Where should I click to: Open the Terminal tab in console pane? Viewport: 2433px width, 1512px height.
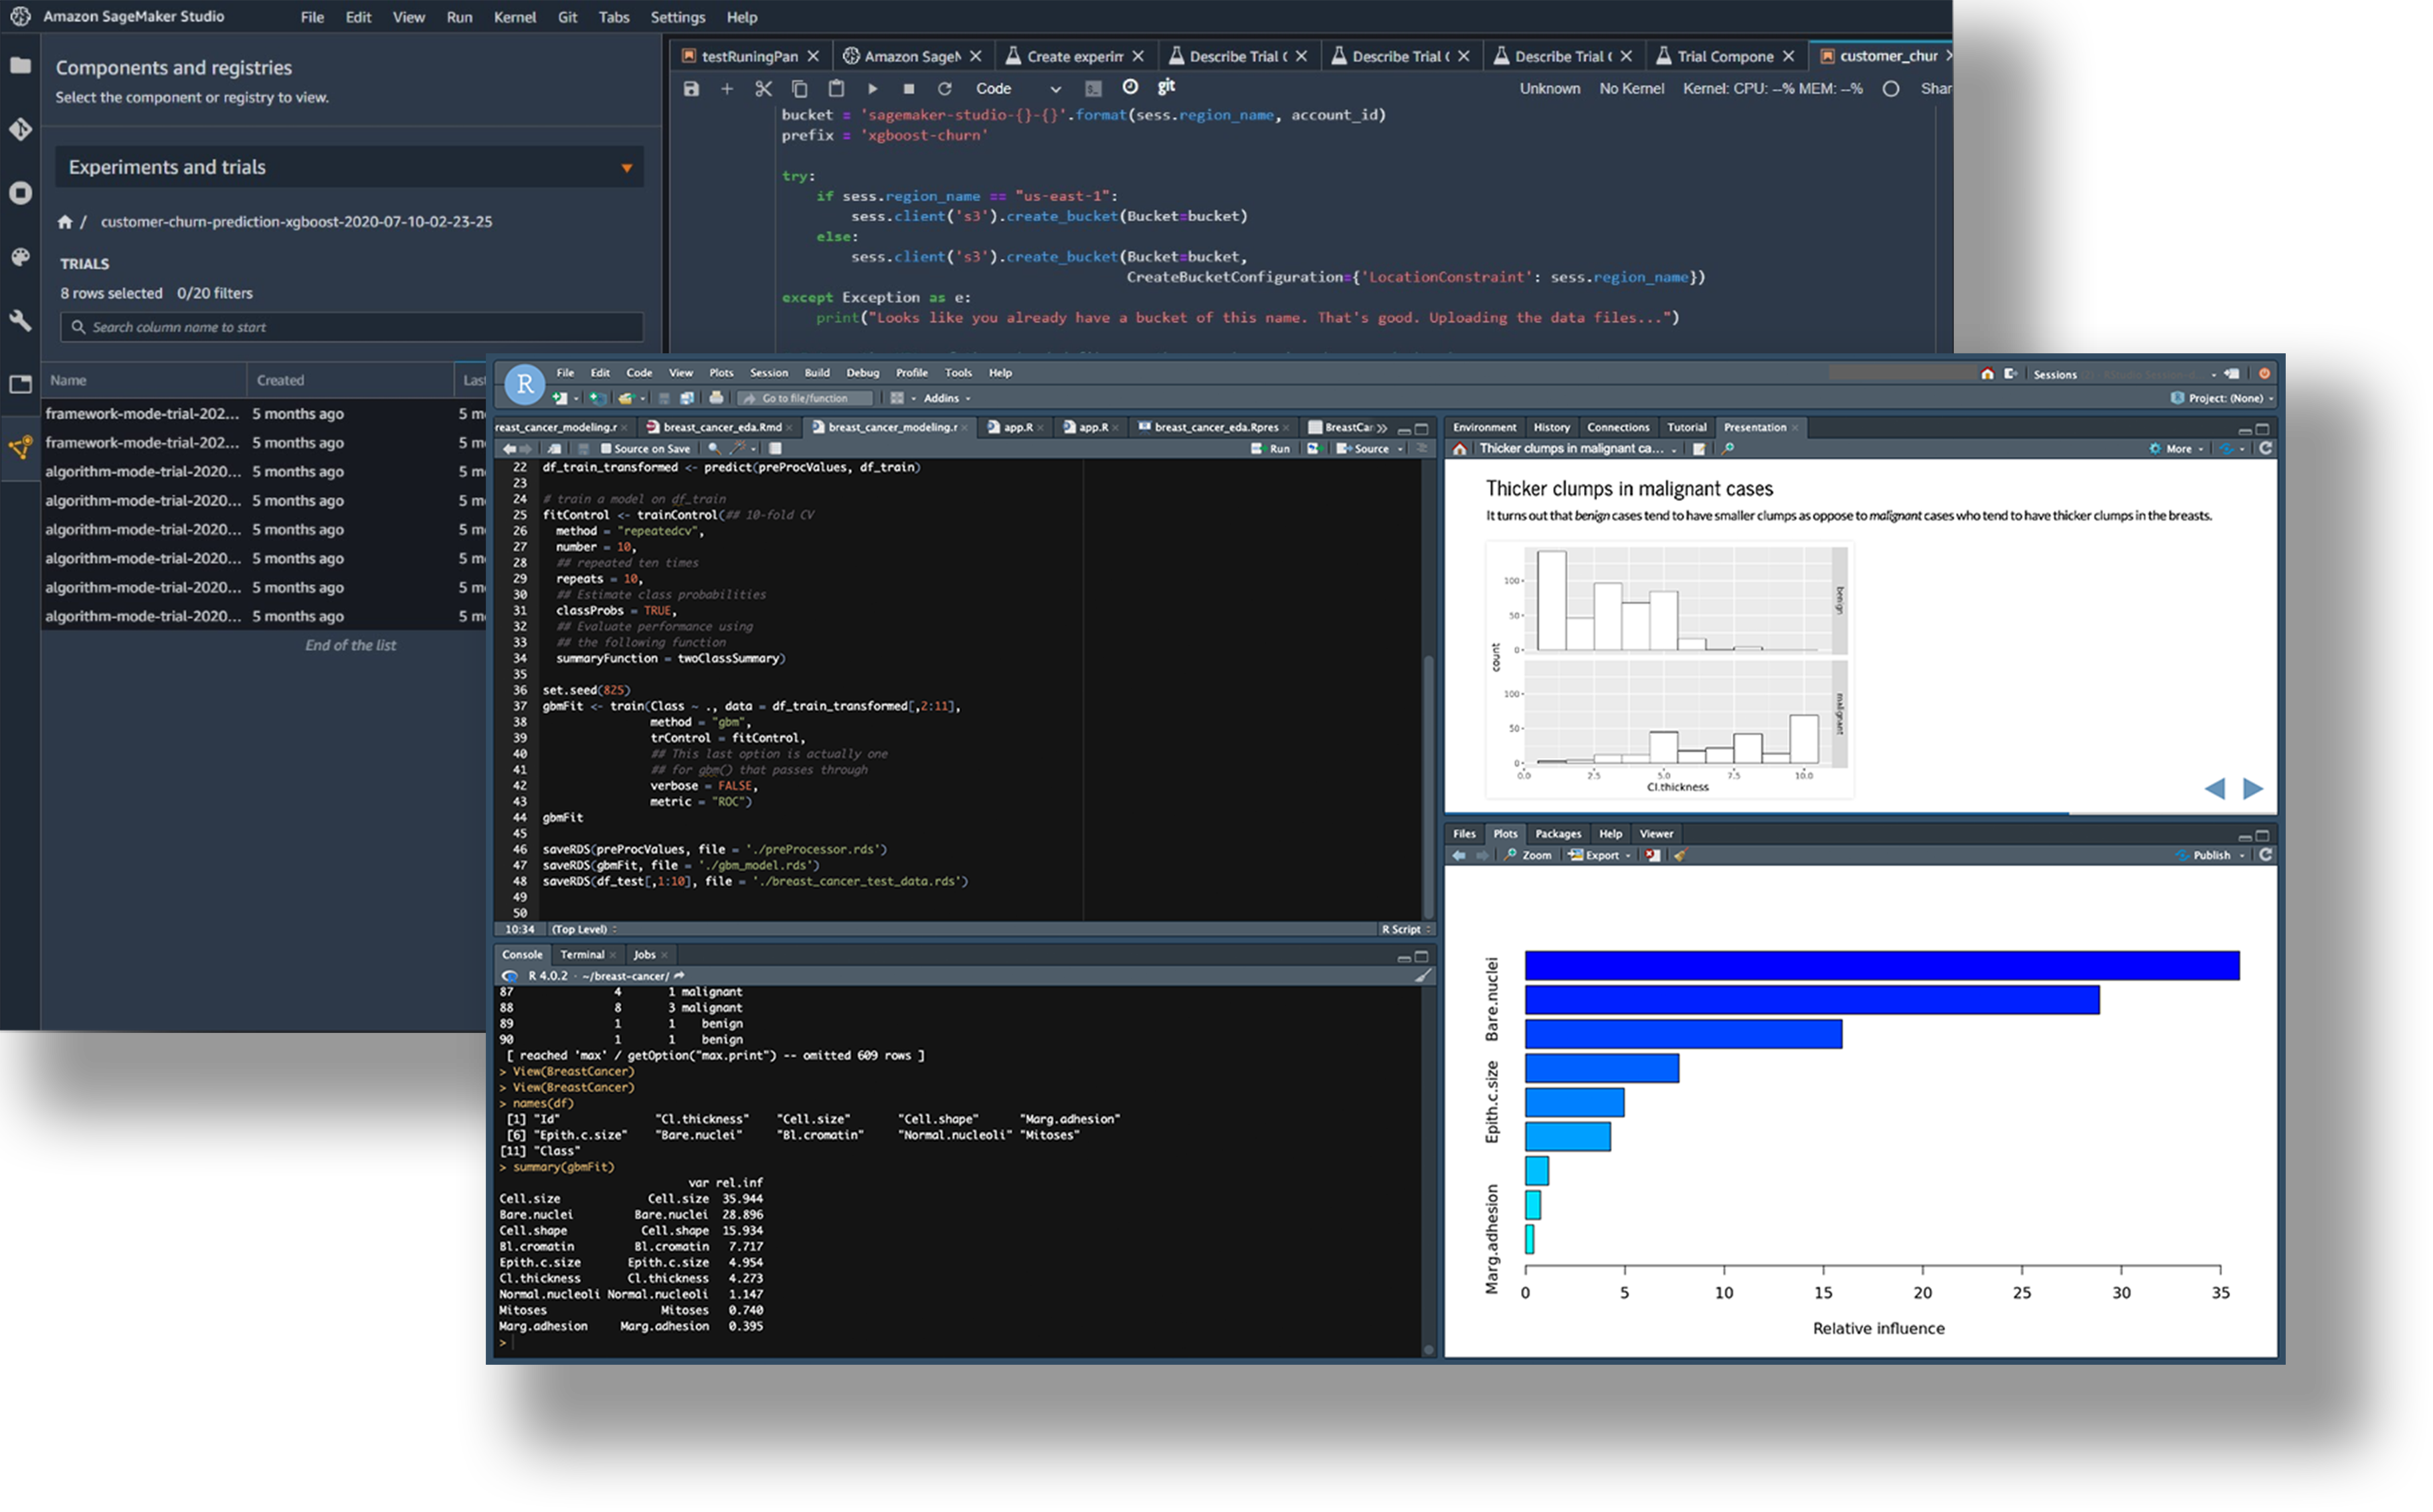(582, 955)
